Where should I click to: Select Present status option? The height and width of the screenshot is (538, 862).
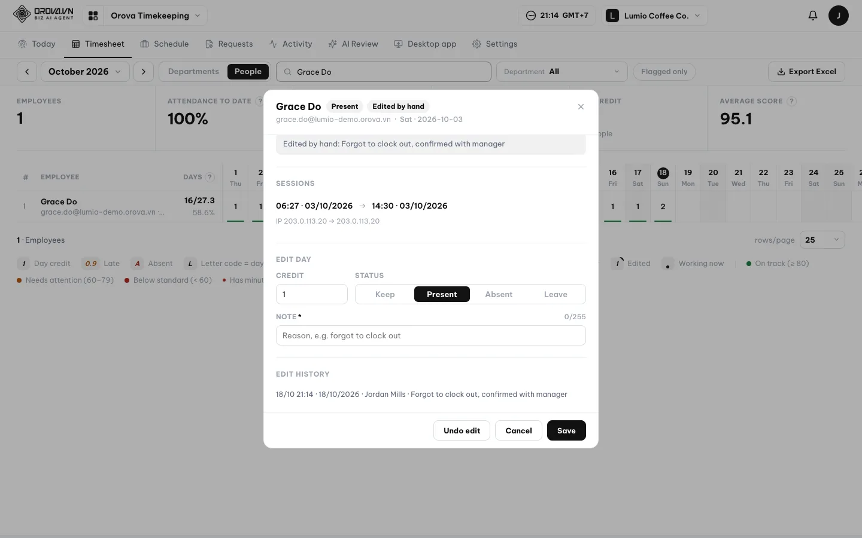[442, 294]
